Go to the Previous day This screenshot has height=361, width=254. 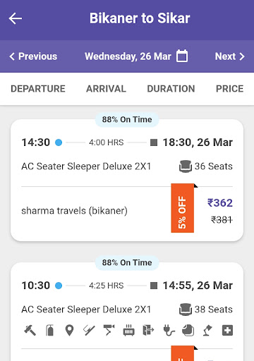[33, 56]
